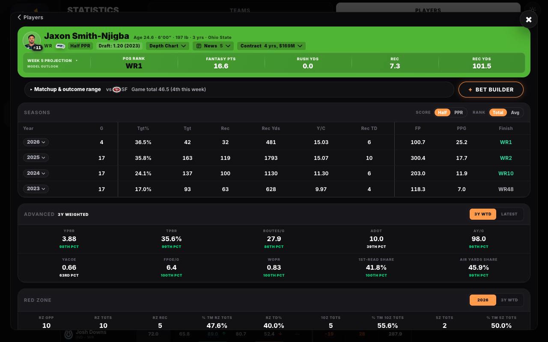
Task: Close the player detail modal
Action: pyautogui.click(x=529, y=20)
